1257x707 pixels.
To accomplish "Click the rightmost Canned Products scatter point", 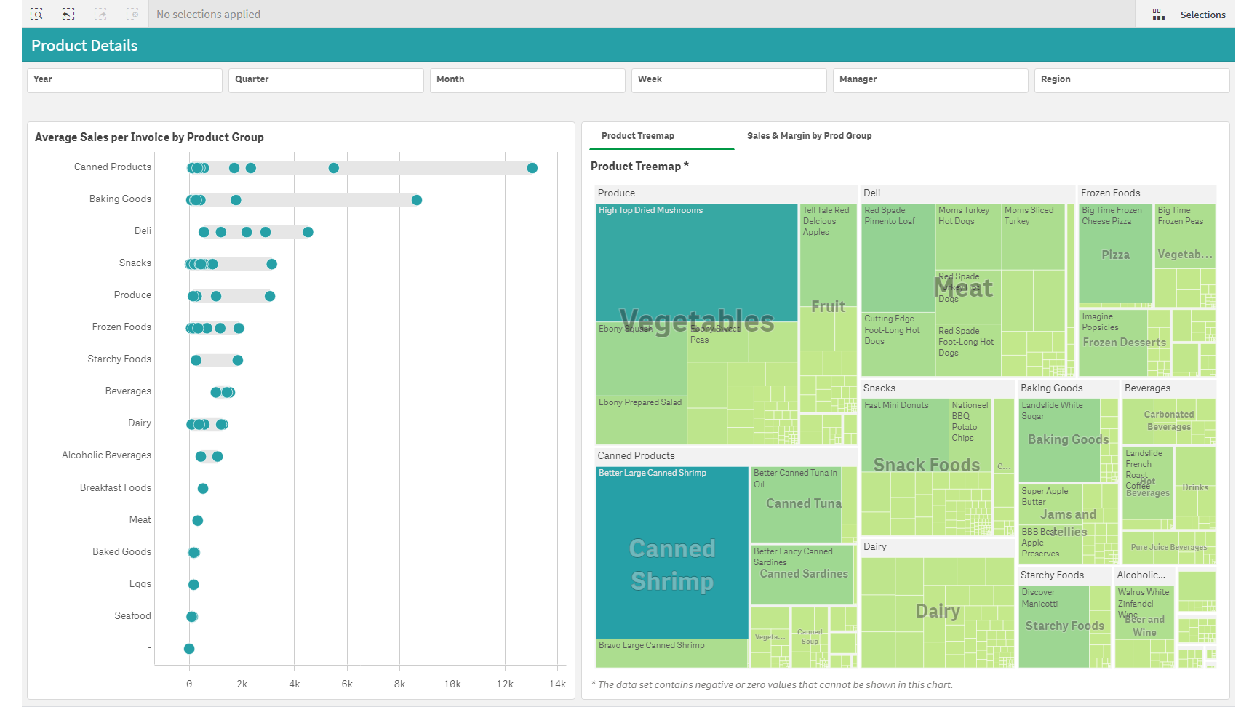I will pos(532,167).
